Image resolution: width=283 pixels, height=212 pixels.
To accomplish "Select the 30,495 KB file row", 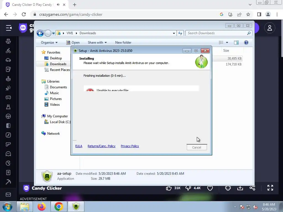I will [227, 59].
